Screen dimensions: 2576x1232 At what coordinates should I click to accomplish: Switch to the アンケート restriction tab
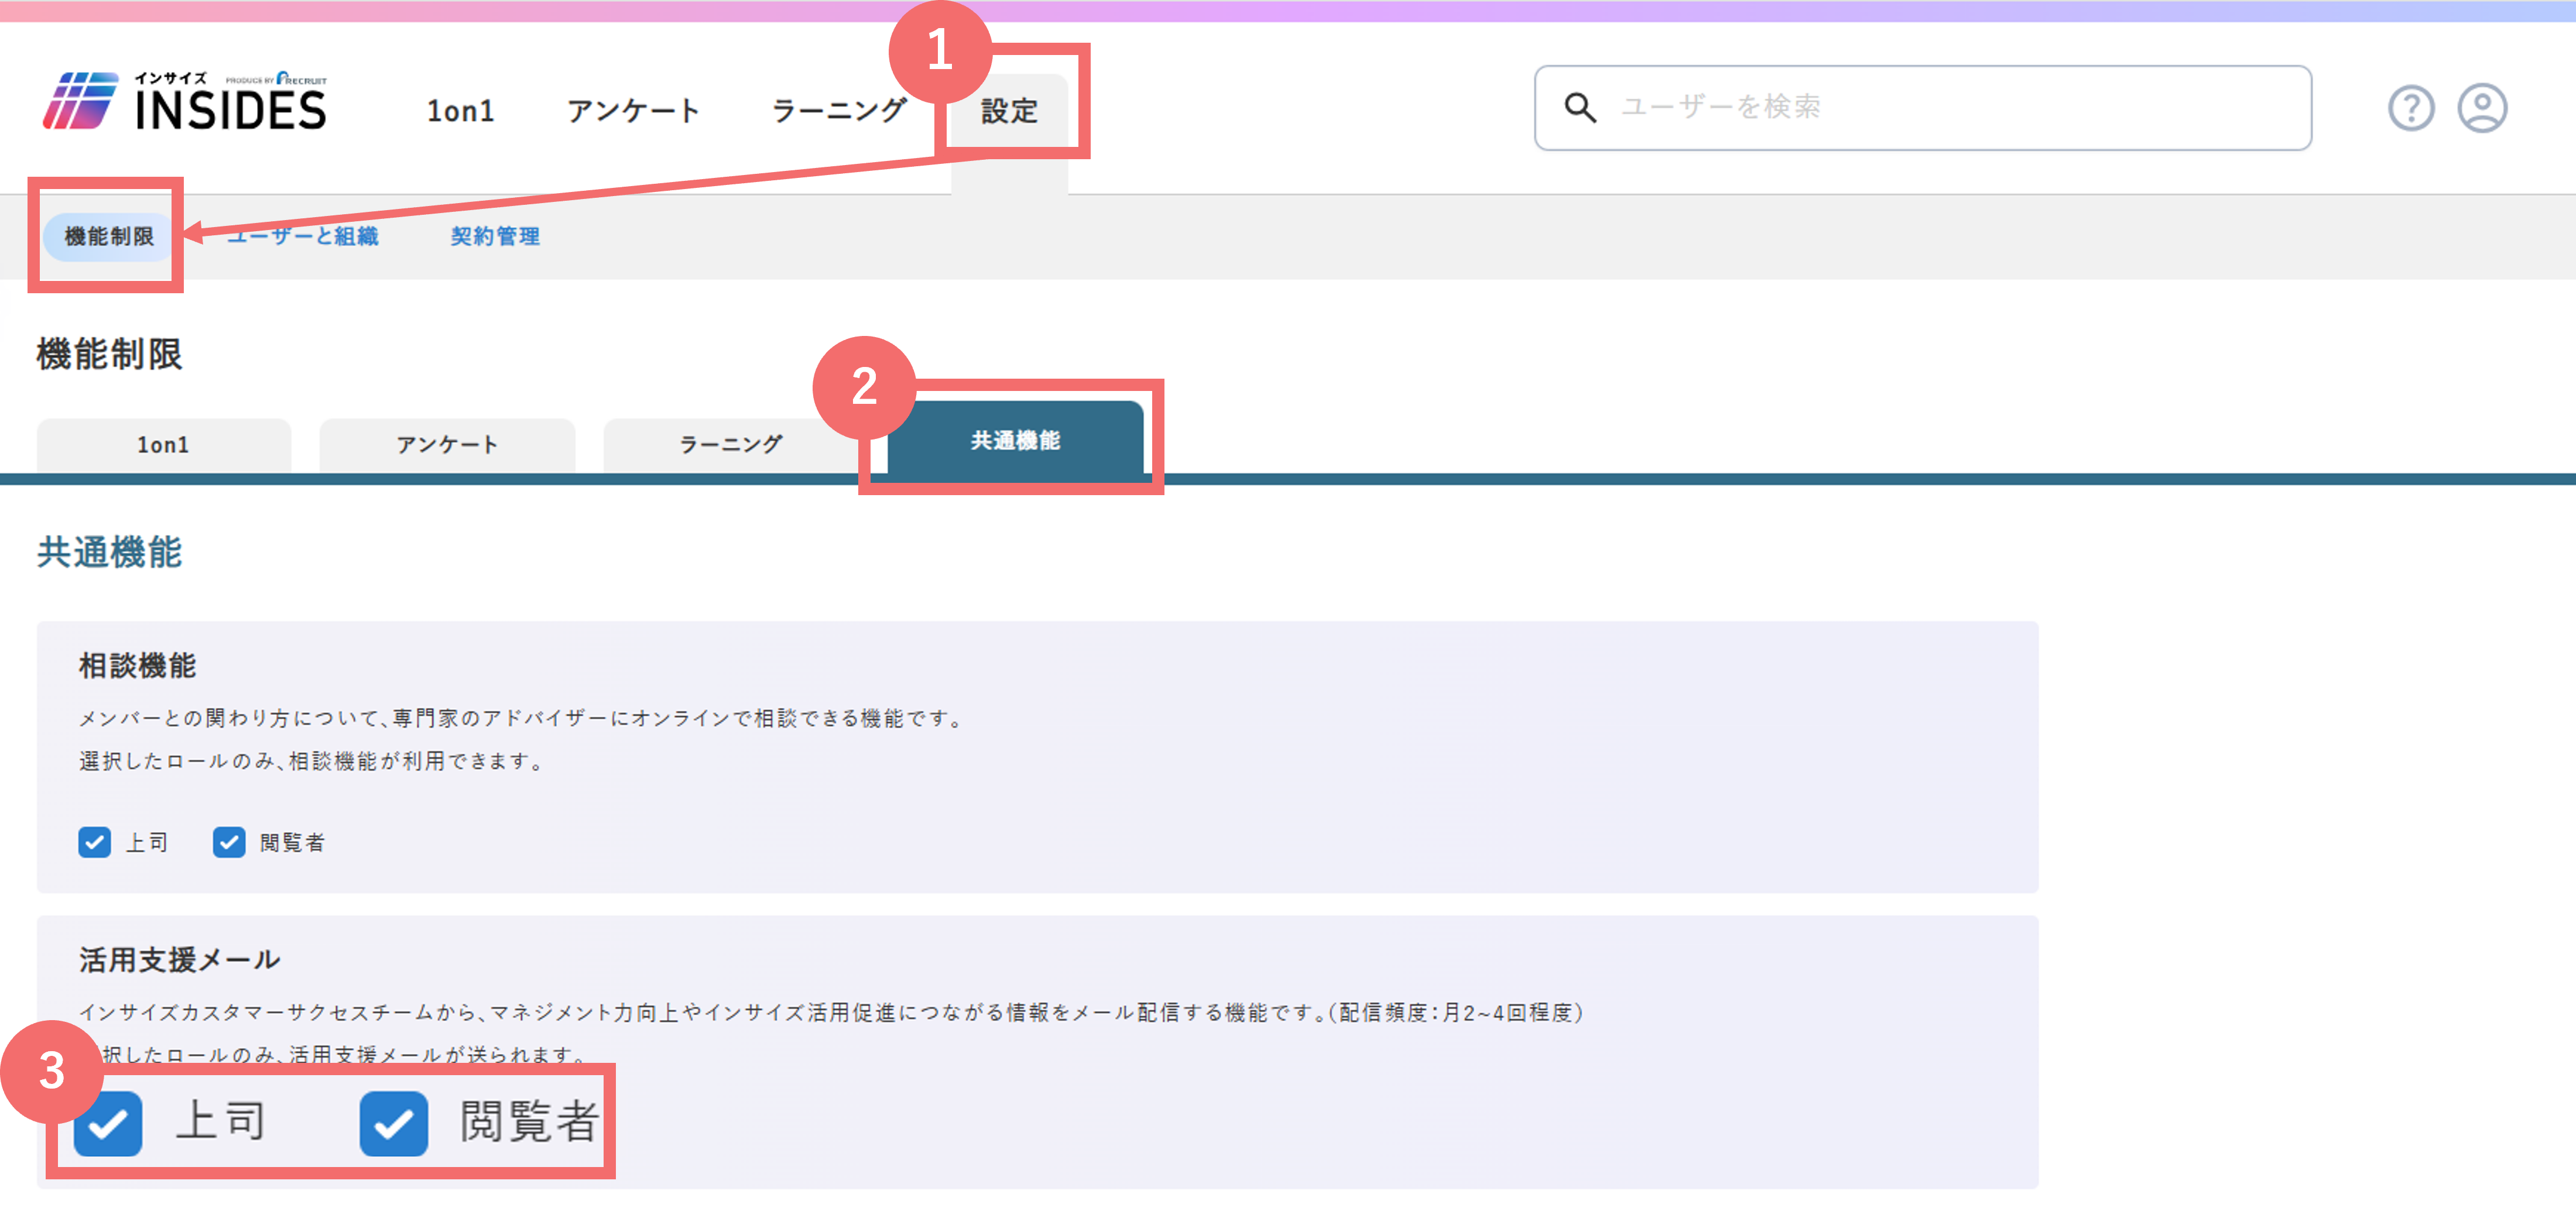pos(447,445)
